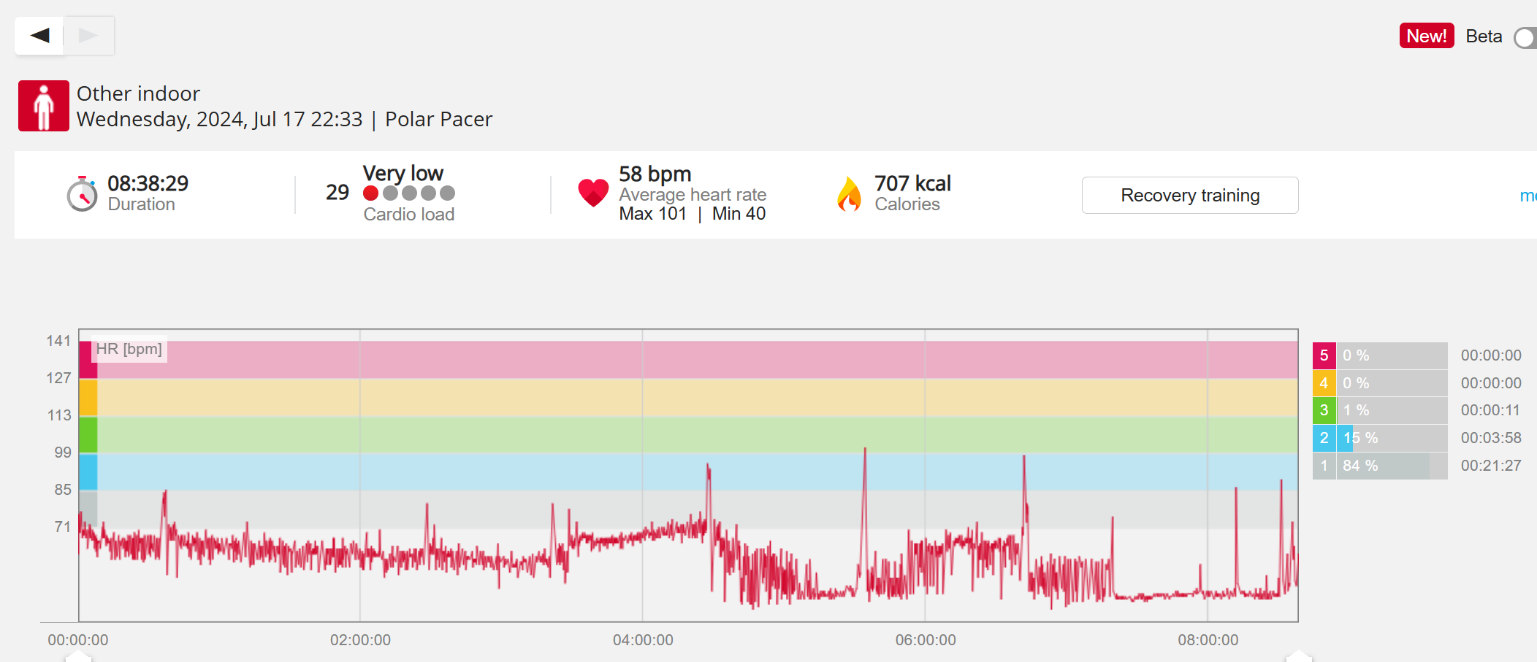Click the red Other indoor sport icon
Image resolution: width=1537 pixels, height=662 pixels.
tap(44, 106)
